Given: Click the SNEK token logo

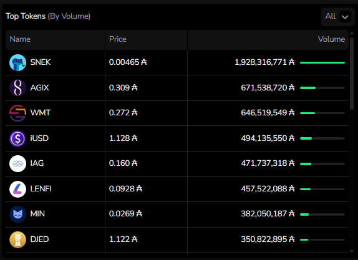Looking at the screenshot, I should point(18,62).
